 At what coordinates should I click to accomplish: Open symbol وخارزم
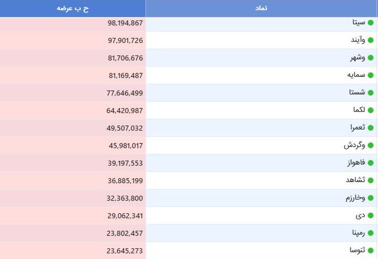(x=355, y=198)
